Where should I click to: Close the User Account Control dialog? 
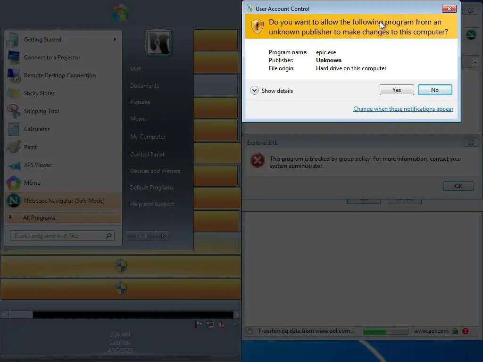(449, 8)
